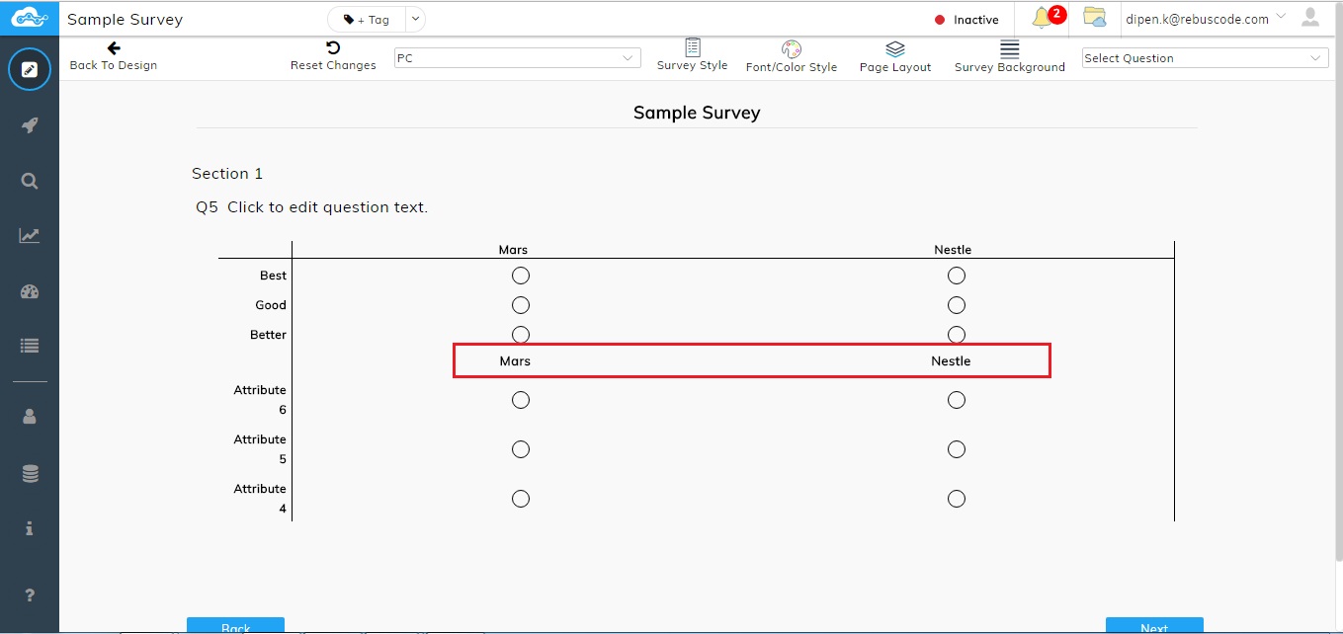Select Mars for Attribute 4
Viewport: 1343px width, 634px height.
pyautogui.click(x=521, y=499)
